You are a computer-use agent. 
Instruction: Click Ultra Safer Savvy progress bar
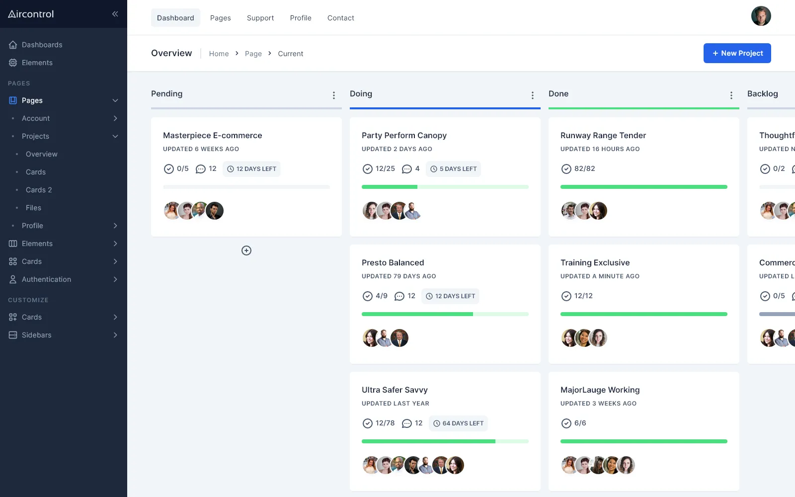click(445, 441)
